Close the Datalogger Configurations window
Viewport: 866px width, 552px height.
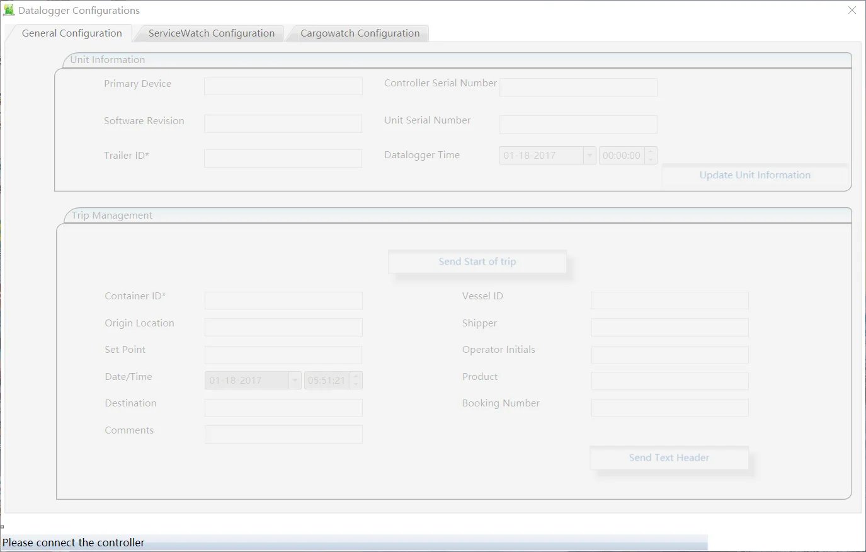(852, 11)
